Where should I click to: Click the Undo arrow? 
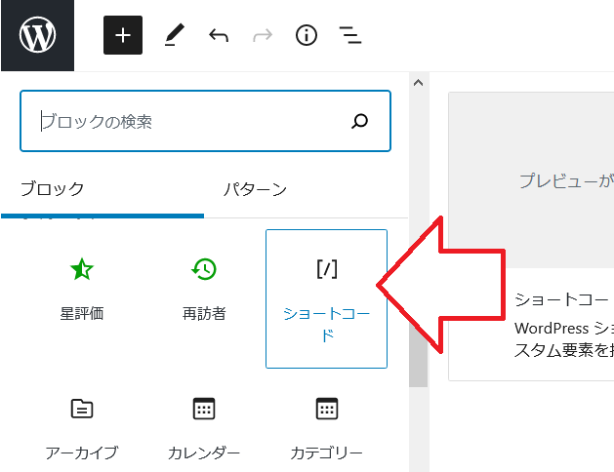pyautogui.click(x=219, y=36)
